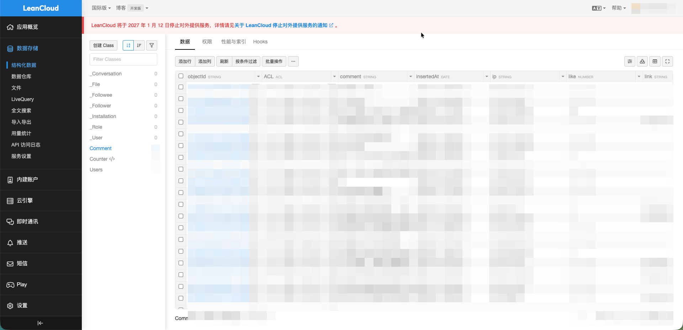
Task: Toggle the table grid view icon
Action: 655,62
